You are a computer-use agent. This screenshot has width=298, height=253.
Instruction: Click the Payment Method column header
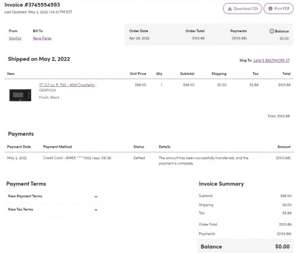click(57, 147)
